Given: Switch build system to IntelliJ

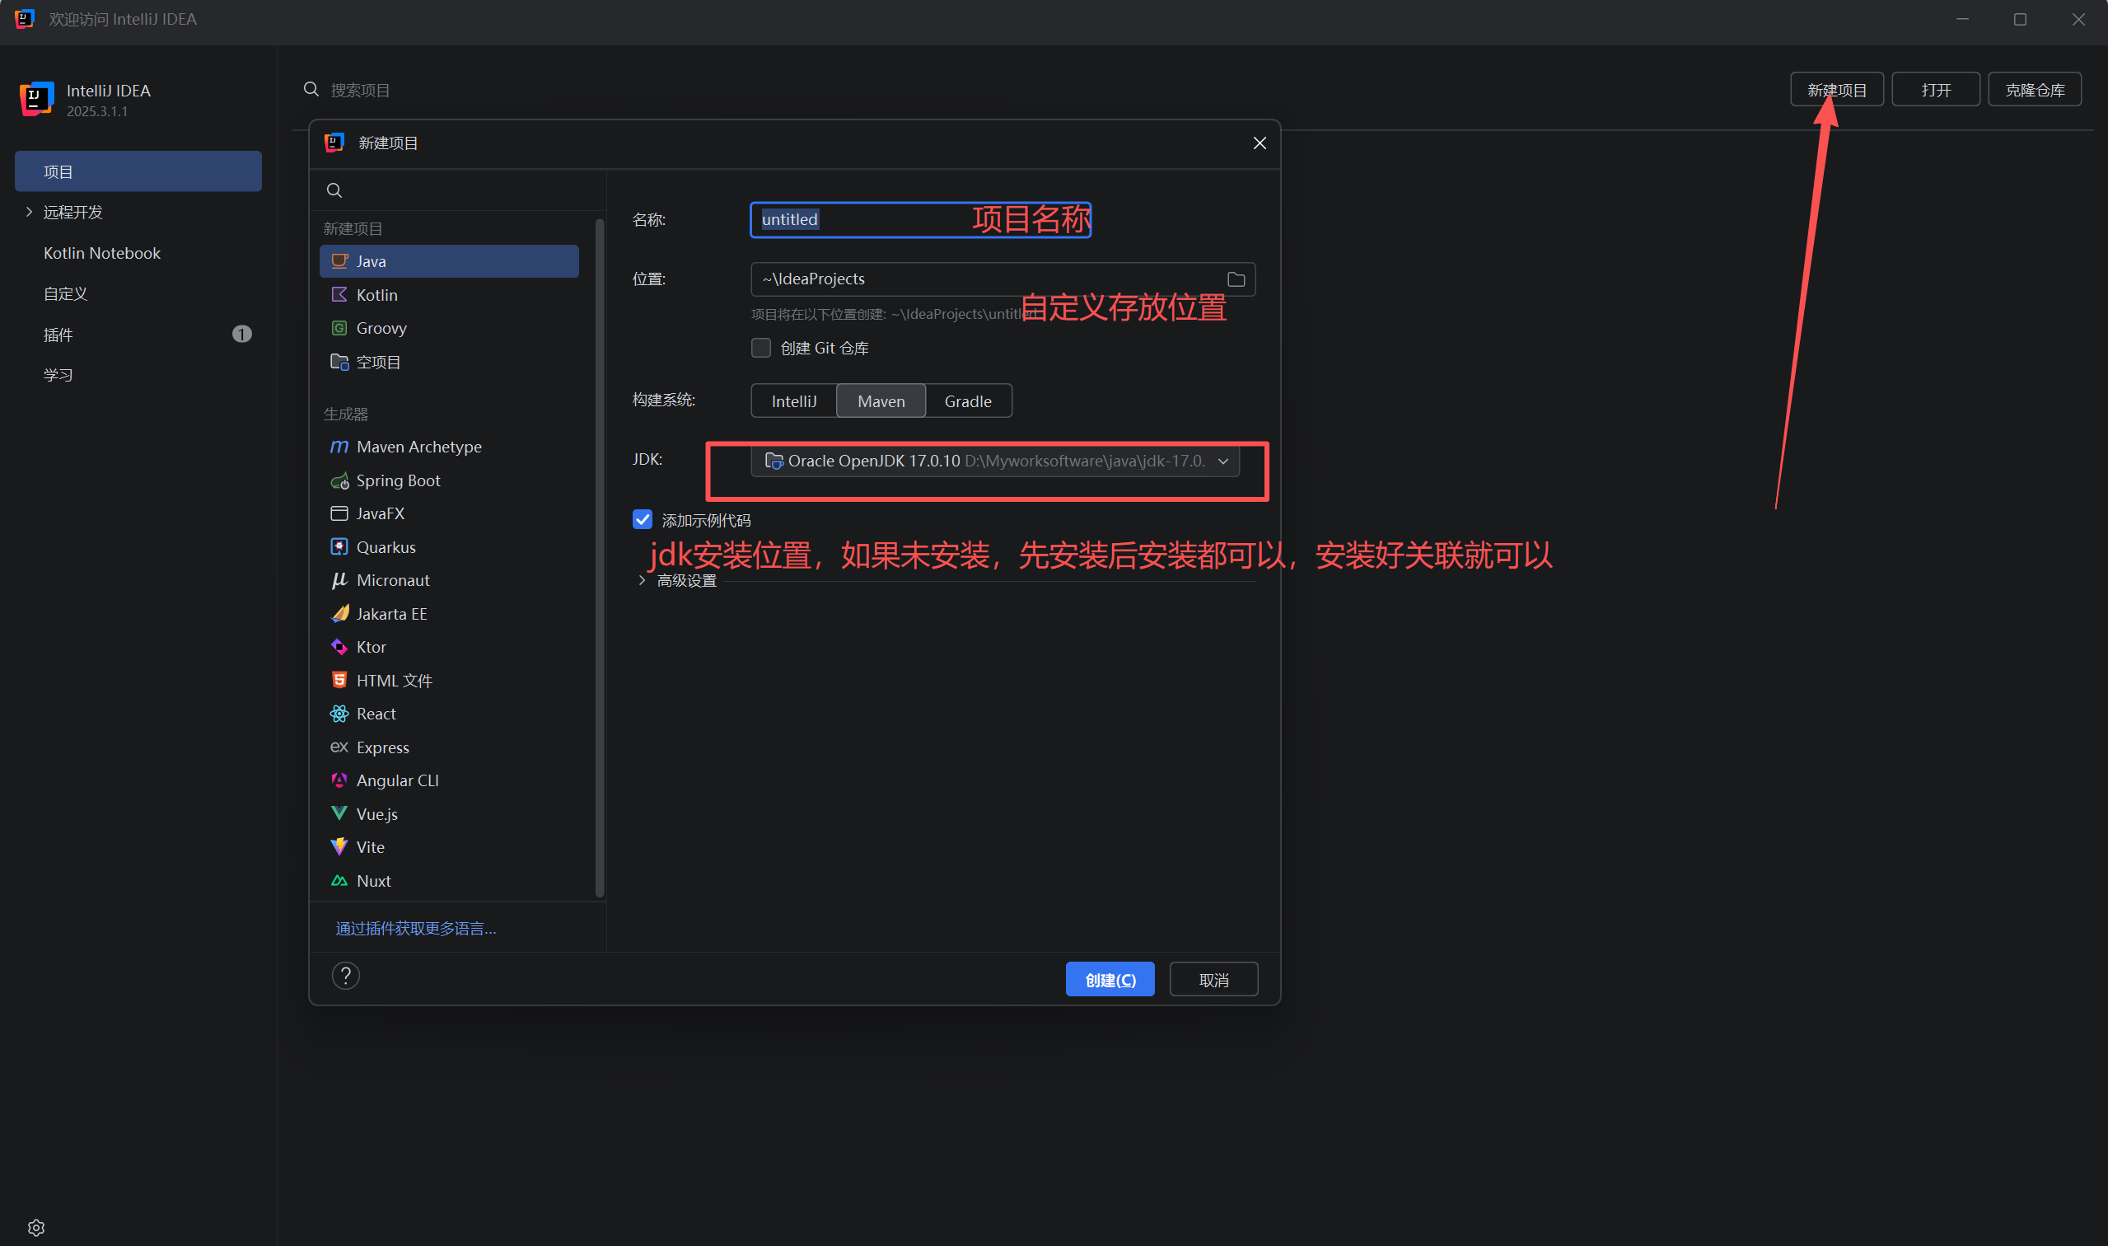Looking at the screenshot, I should [x=793, y=401].
